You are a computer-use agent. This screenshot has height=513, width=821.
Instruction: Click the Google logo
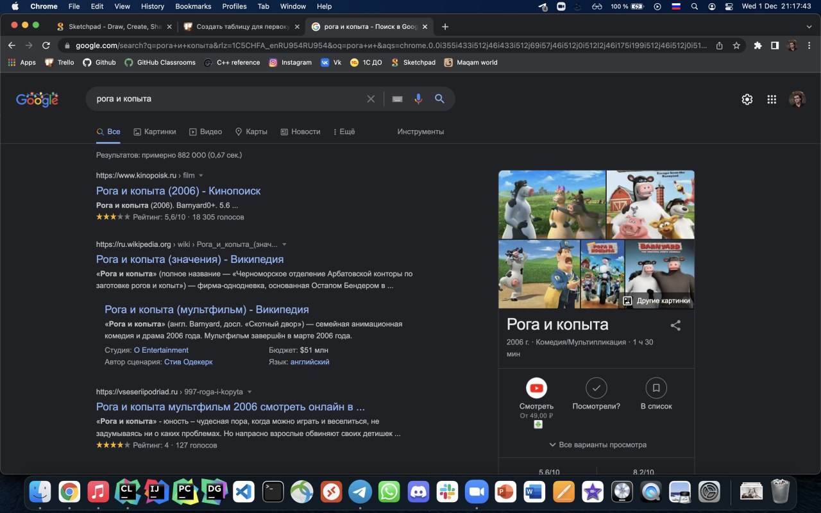coord(37,99)
